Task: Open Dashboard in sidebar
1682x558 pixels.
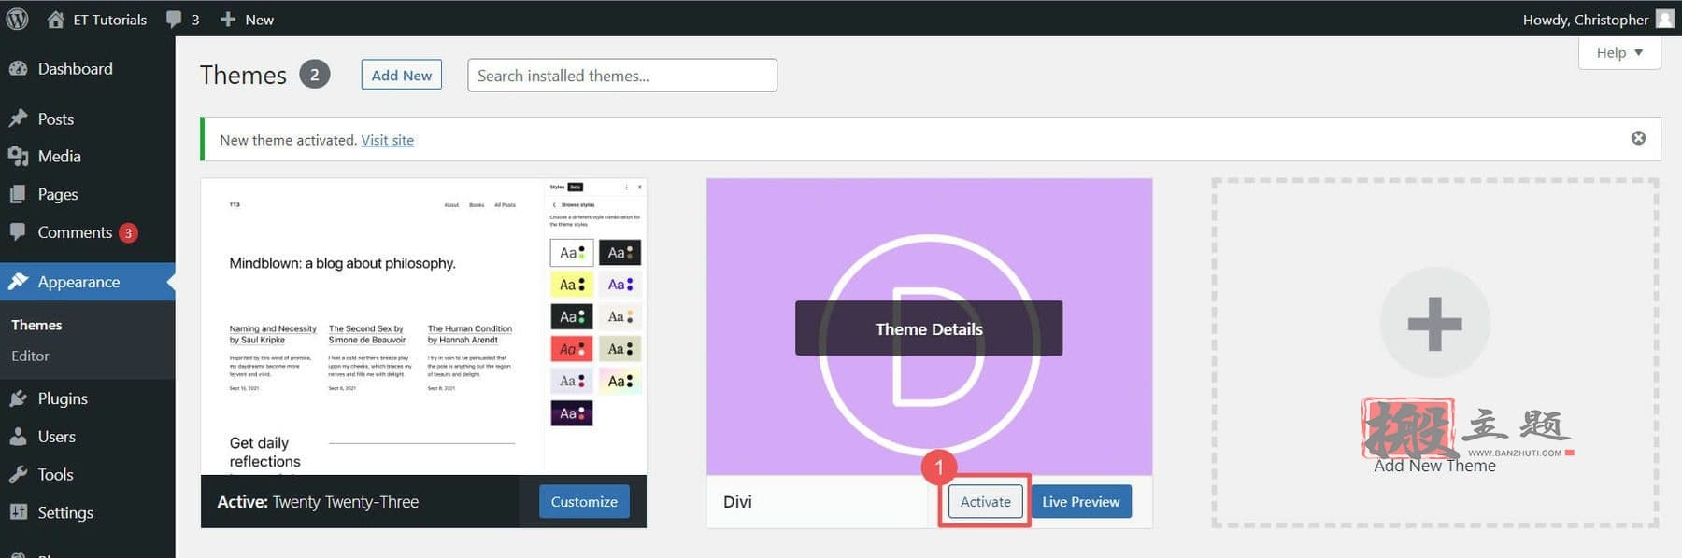Action: [75, 68]
